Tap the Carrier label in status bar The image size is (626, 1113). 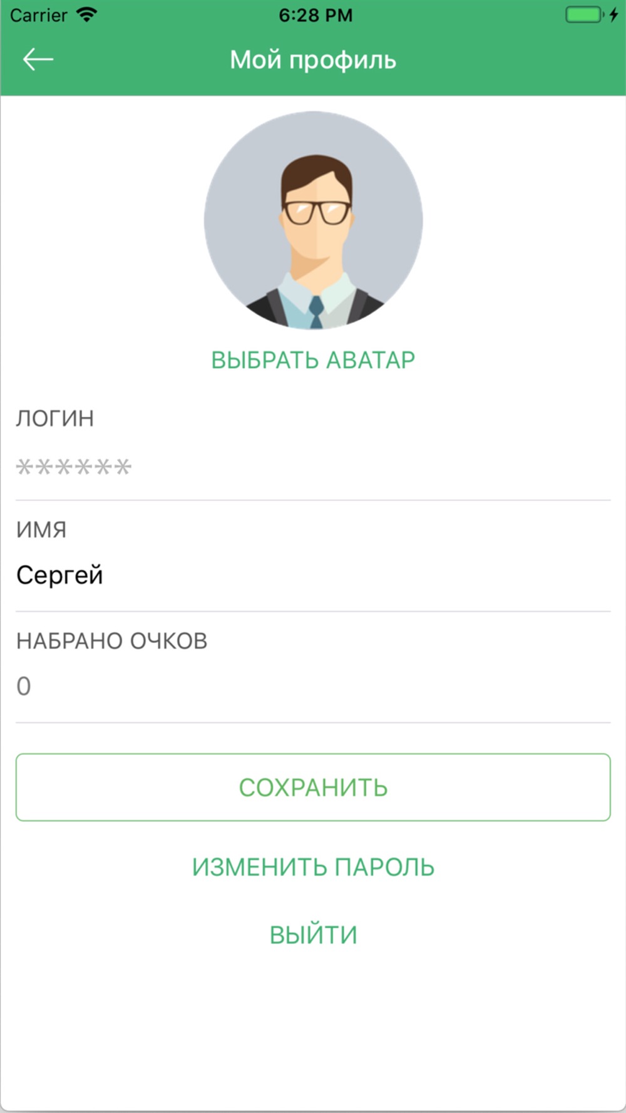pyautogui.click(x=38, y=15)
